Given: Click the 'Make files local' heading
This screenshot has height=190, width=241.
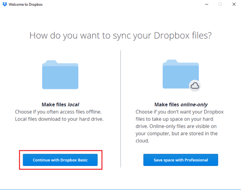Looking at the screenshot, I should [60, 104].
